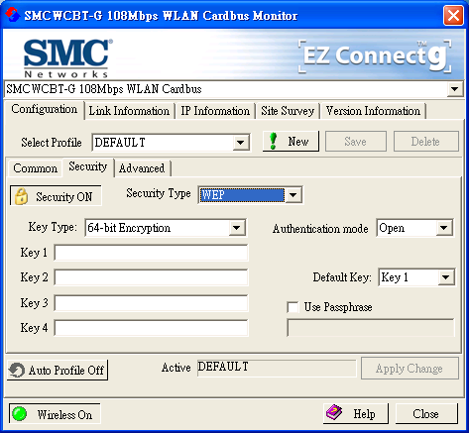Open the Version Information tab
Viewport: 469px width, 433px height.
(x=373, y=111)
